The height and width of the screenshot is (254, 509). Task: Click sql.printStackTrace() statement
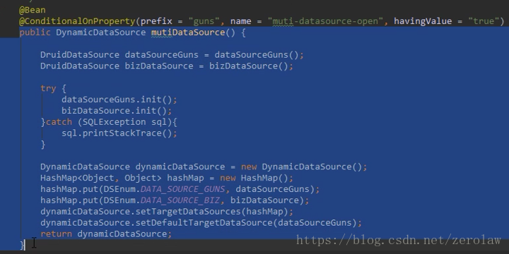point(119,133)
